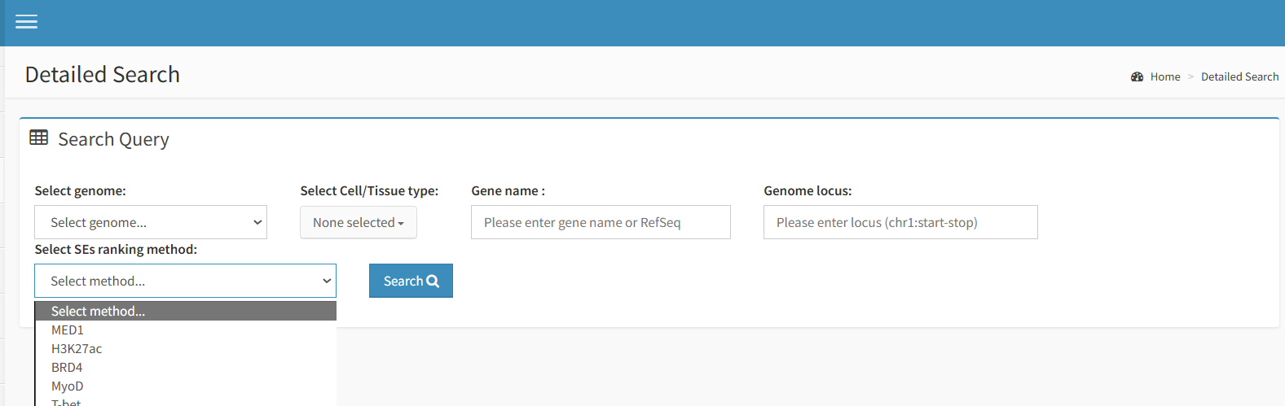The height and width of the screenshot is (406, 1285).
Task: Open the hamburger sidebar menu
Action: (x=26, y=22)
